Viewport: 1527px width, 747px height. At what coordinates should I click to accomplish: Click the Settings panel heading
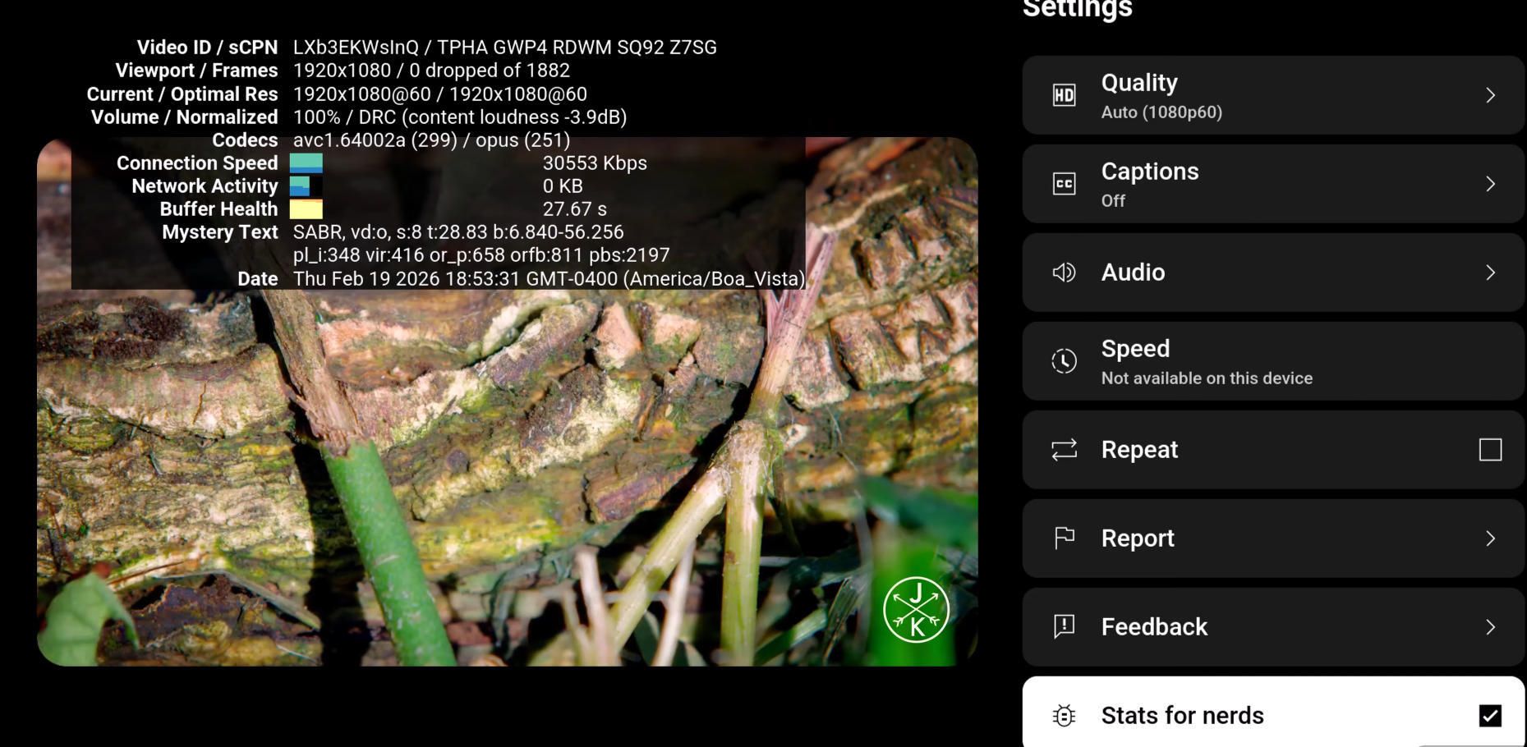[1078, 9]
